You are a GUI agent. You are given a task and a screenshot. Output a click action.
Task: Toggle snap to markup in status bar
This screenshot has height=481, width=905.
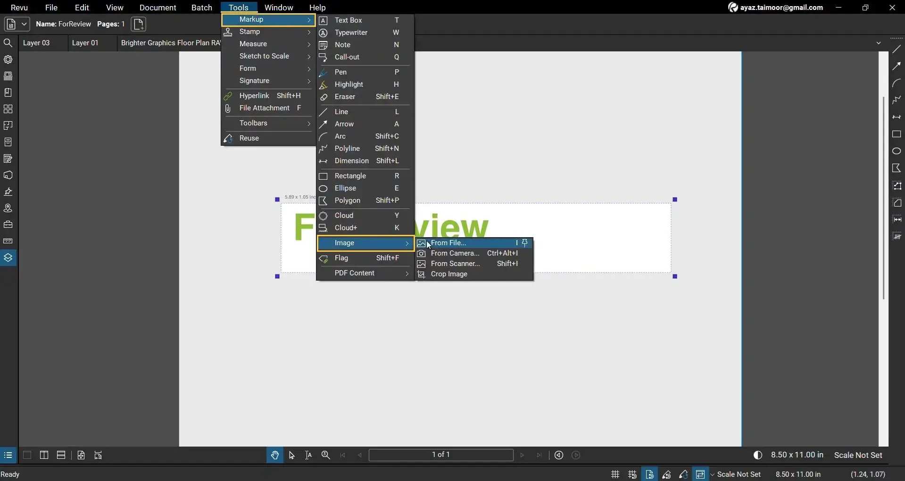[x=666, y=474]
